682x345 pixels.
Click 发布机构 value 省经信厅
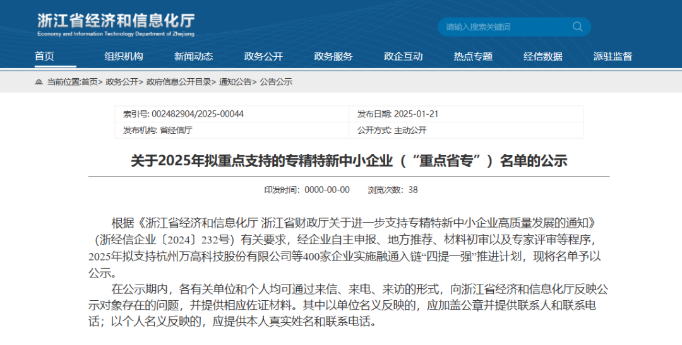click(176, 130)
